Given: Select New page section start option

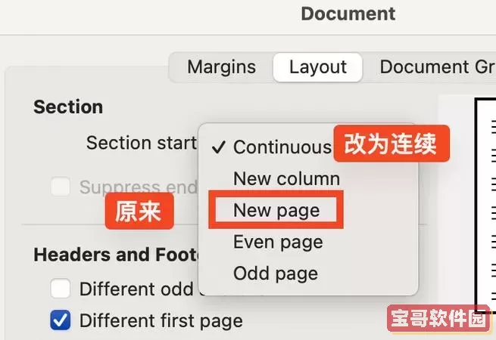Looking at the screenshot, I should (276, 210).
